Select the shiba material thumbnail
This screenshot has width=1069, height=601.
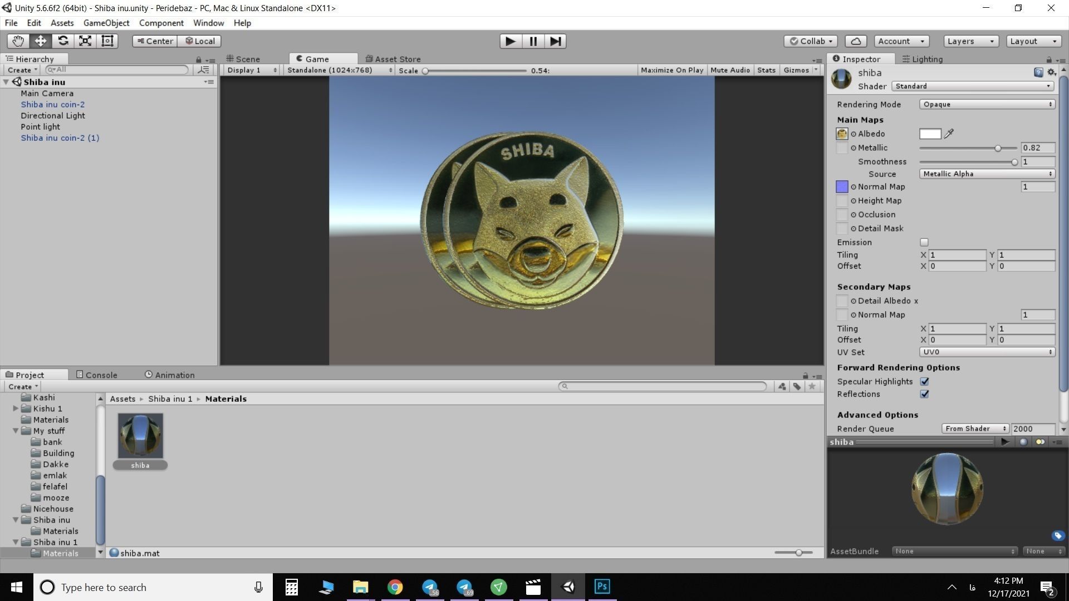(x=140, y=436)
